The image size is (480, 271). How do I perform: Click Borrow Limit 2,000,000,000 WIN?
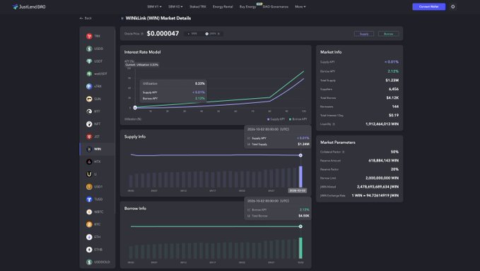(x=382, y=178)
